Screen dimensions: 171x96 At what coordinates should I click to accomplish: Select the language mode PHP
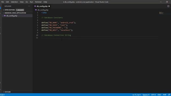tap(165, 95)
